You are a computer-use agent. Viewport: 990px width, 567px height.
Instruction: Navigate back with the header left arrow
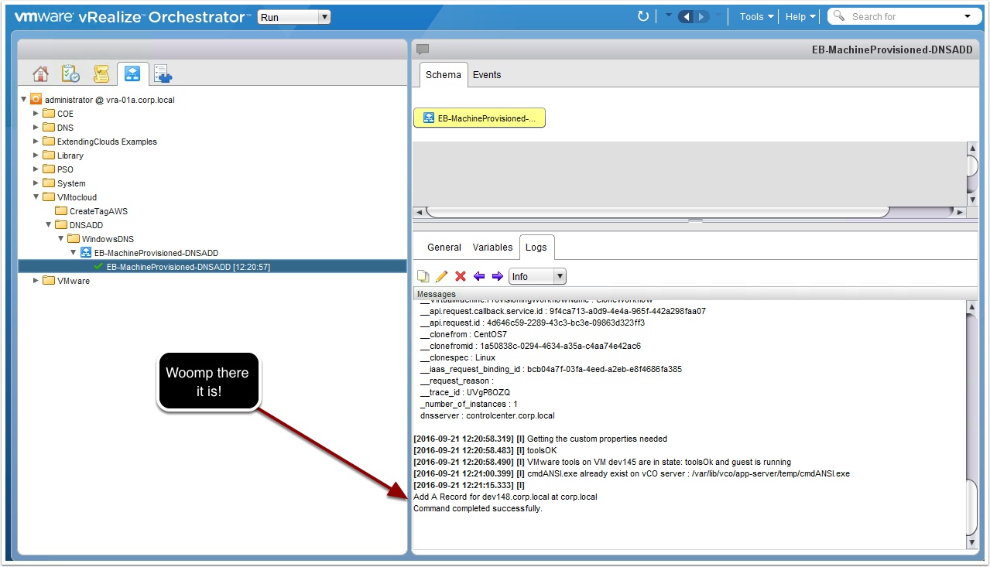(687, 16)
